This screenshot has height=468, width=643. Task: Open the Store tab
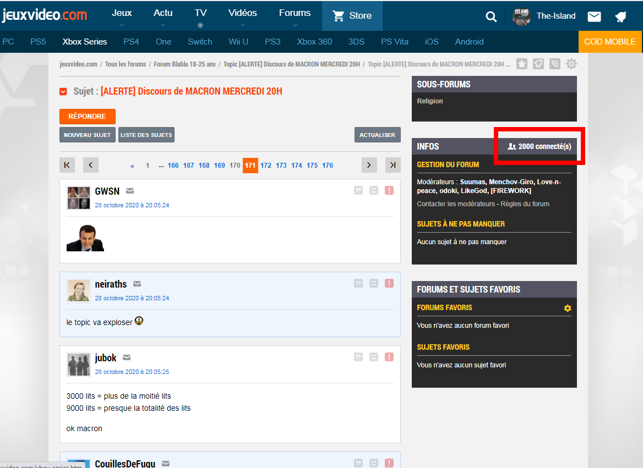coord(352,16)
